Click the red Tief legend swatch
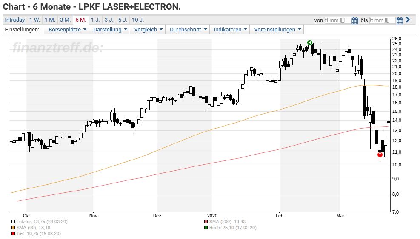This screenshot has height=239, width=420. (13, 233)
